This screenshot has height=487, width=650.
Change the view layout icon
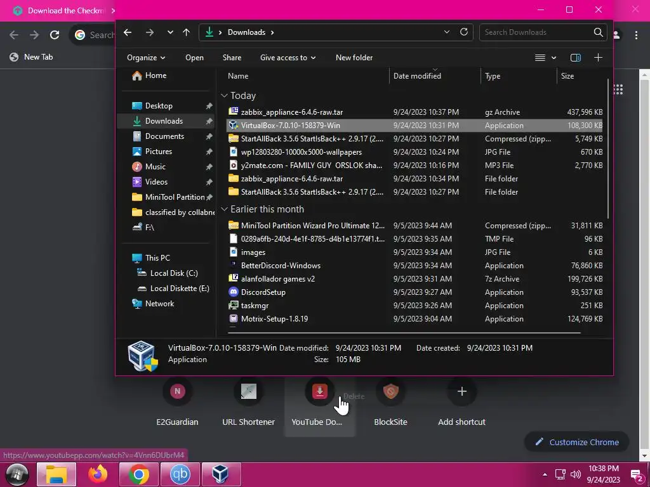coord(540,58)
